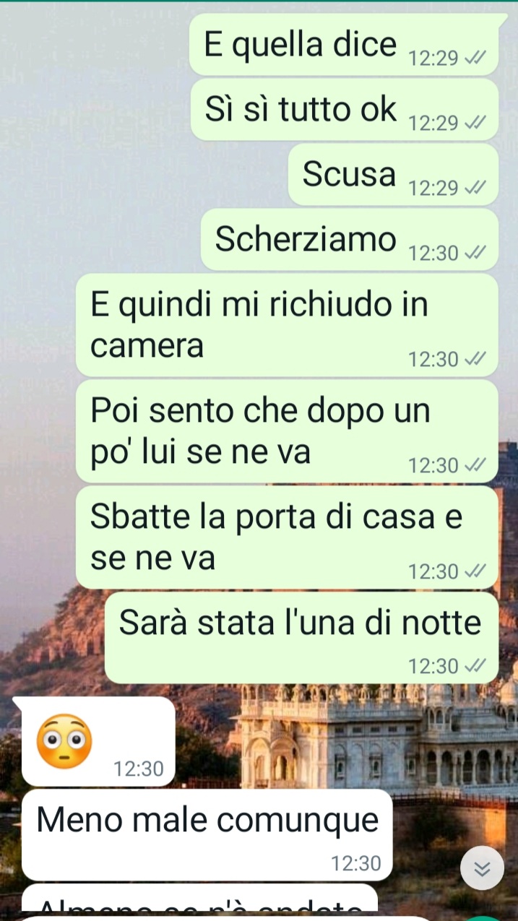Tap read receipt ticks on 'E quella dice'

pyautogui.click(x=475, y=58)
